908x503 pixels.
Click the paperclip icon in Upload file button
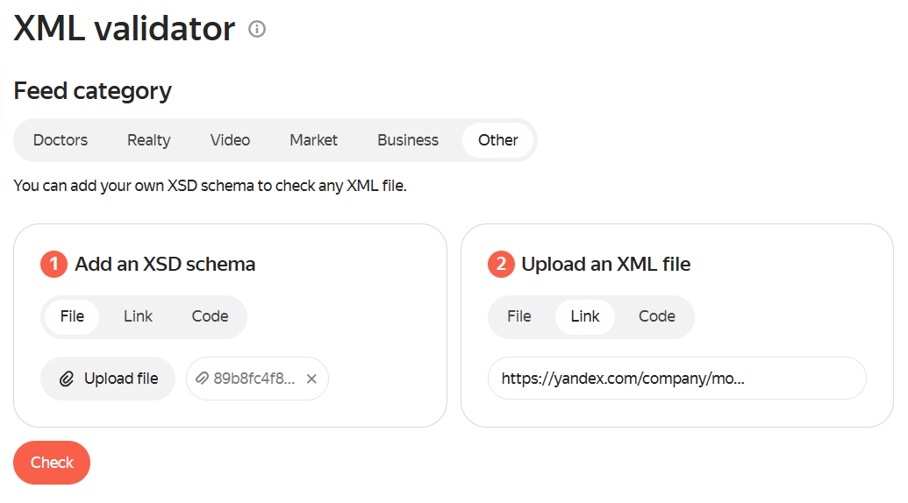(67, 379)
